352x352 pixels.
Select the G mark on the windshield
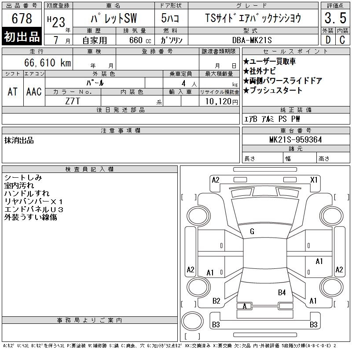click(252, 231)
